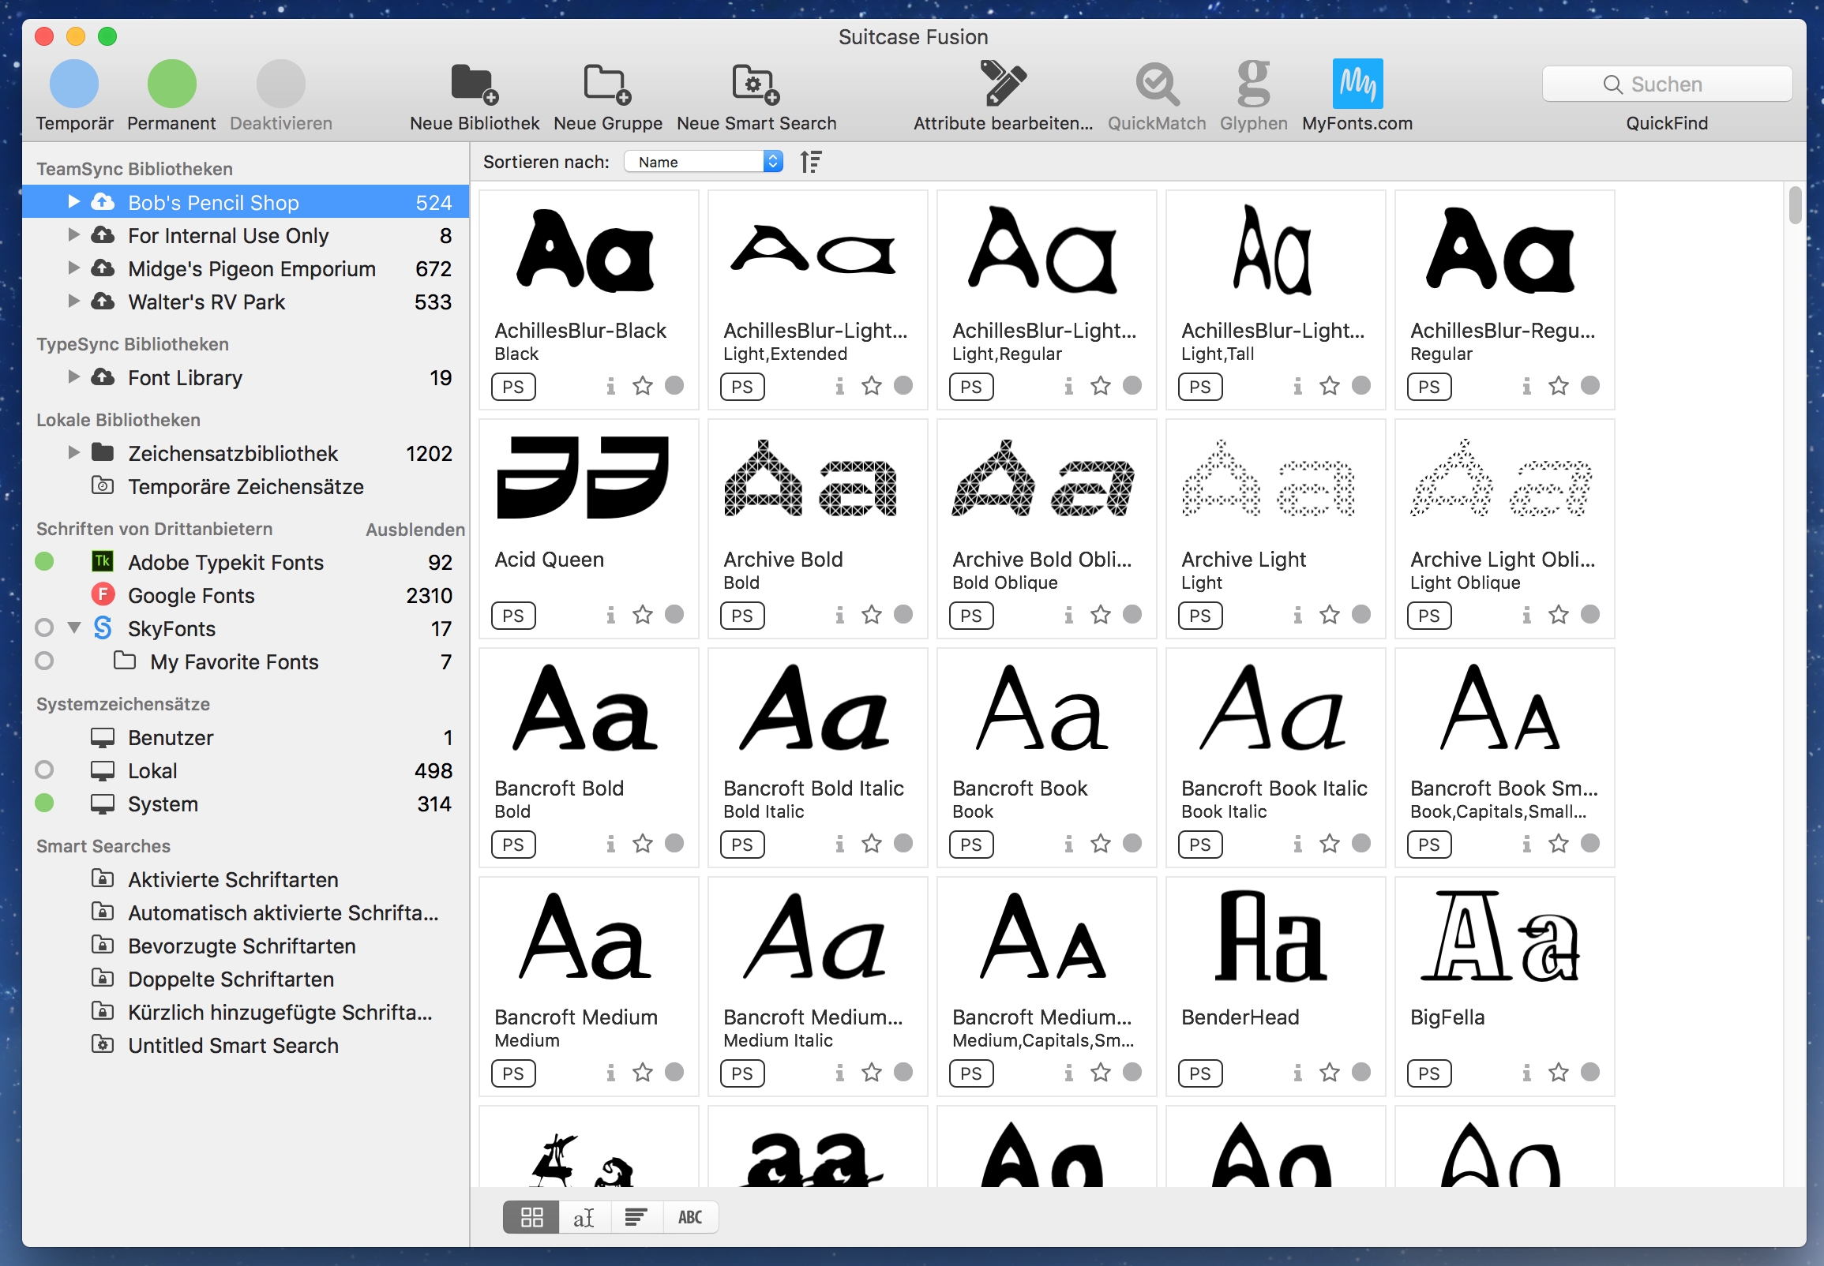Image resolution: width=1824 pixels, height=1266 pixels.
Task: Collapse the SkyFonts group
Action: pos(73,628)
